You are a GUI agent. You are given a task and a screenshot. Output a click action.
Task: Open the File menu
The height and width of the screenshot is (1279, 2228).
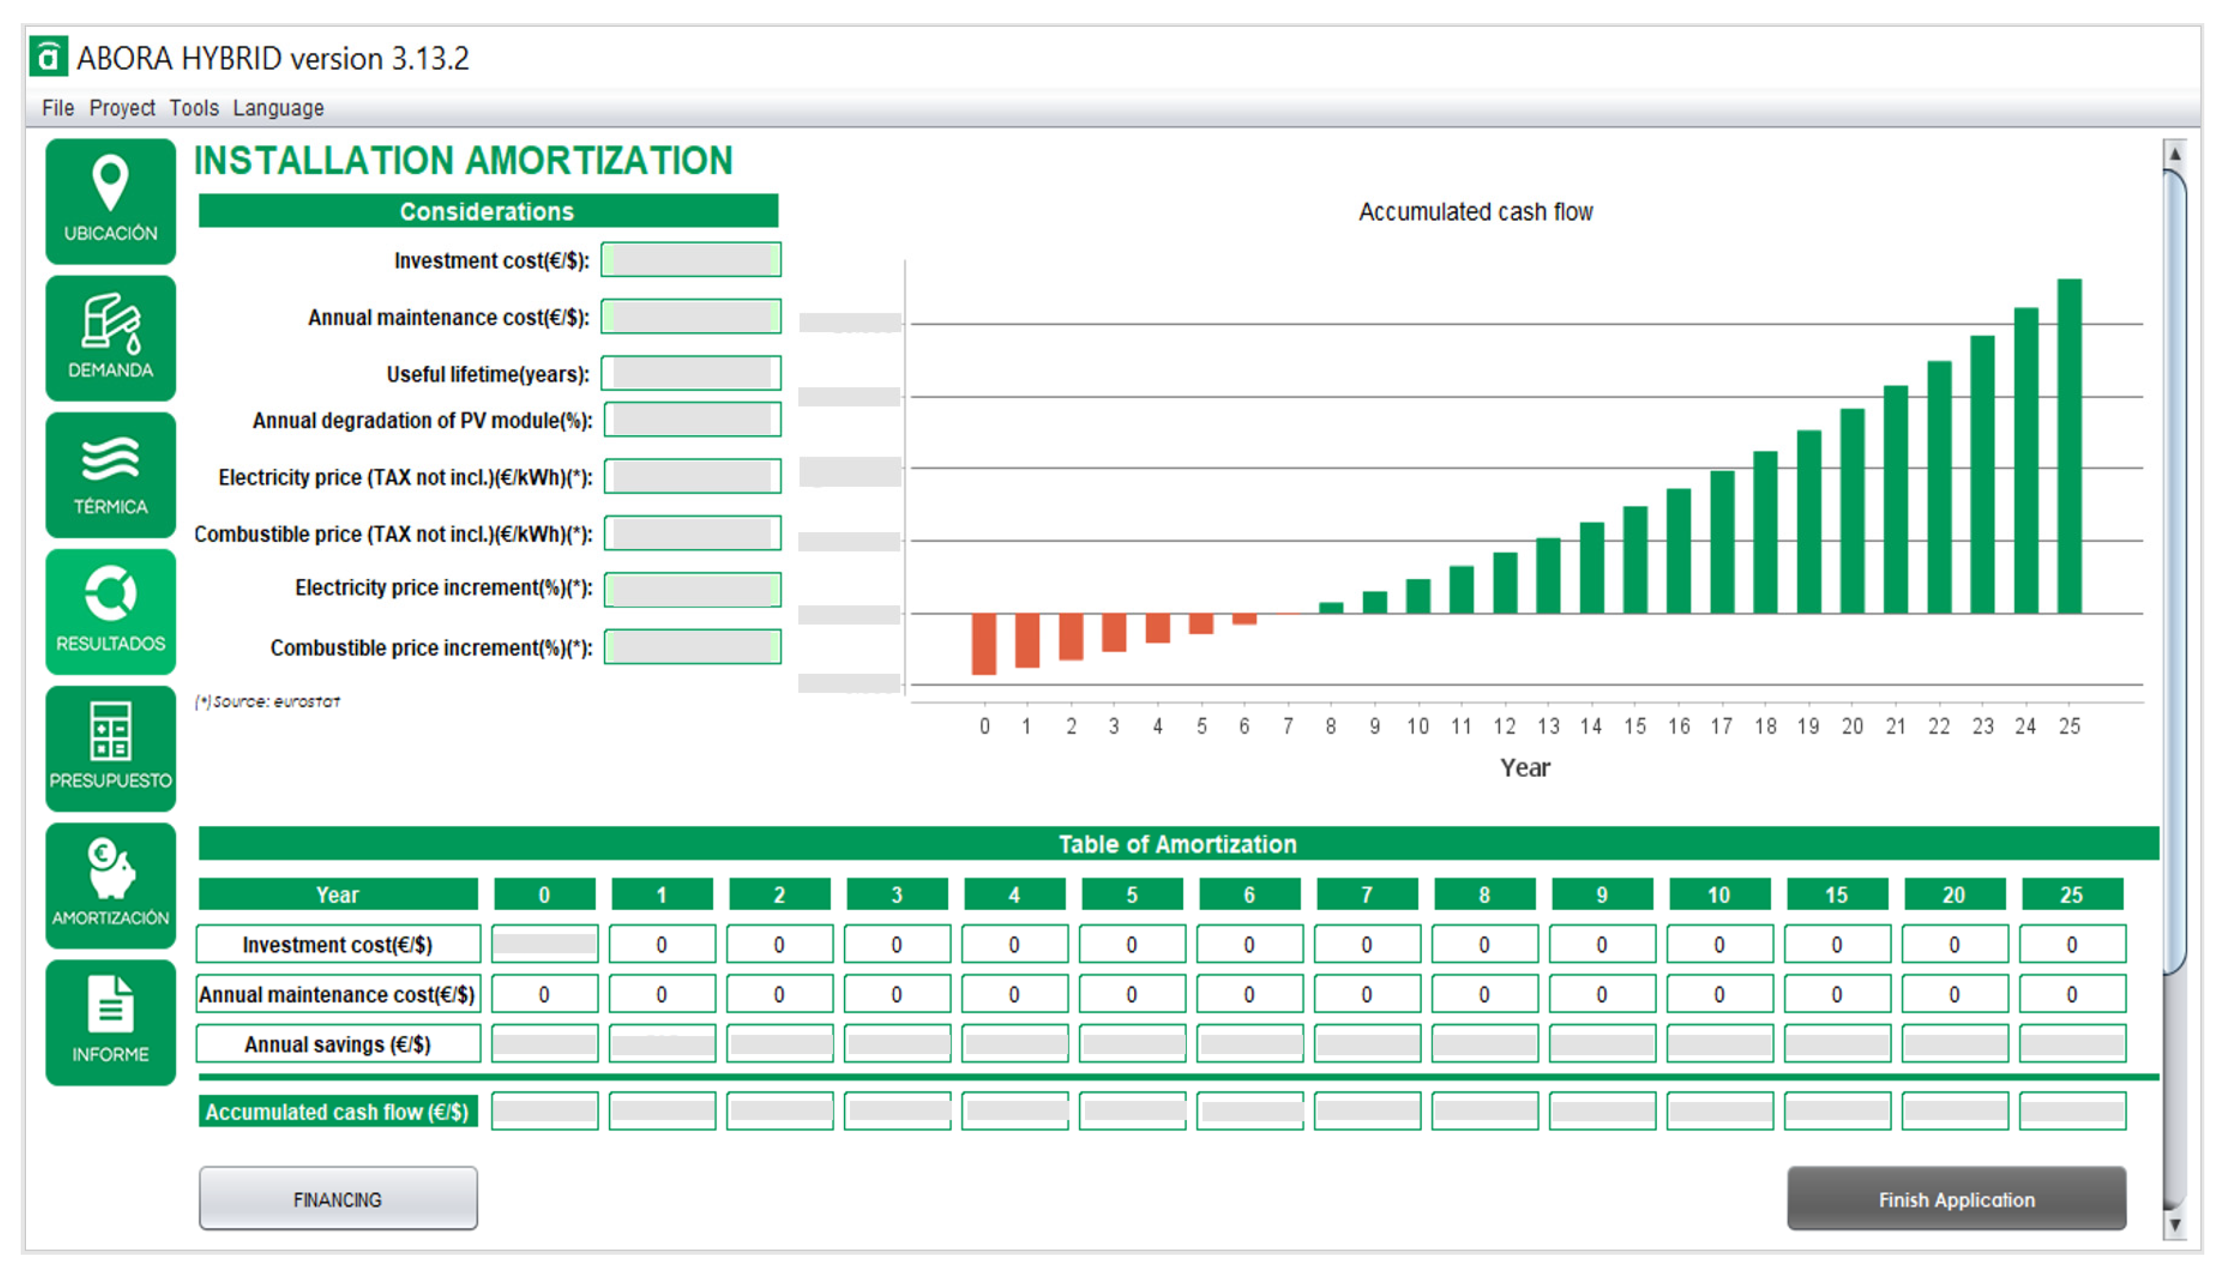[x=58, y=108]
